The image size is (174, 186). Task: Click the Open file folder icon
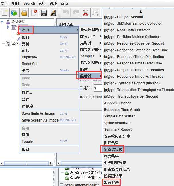coord(24,13)
